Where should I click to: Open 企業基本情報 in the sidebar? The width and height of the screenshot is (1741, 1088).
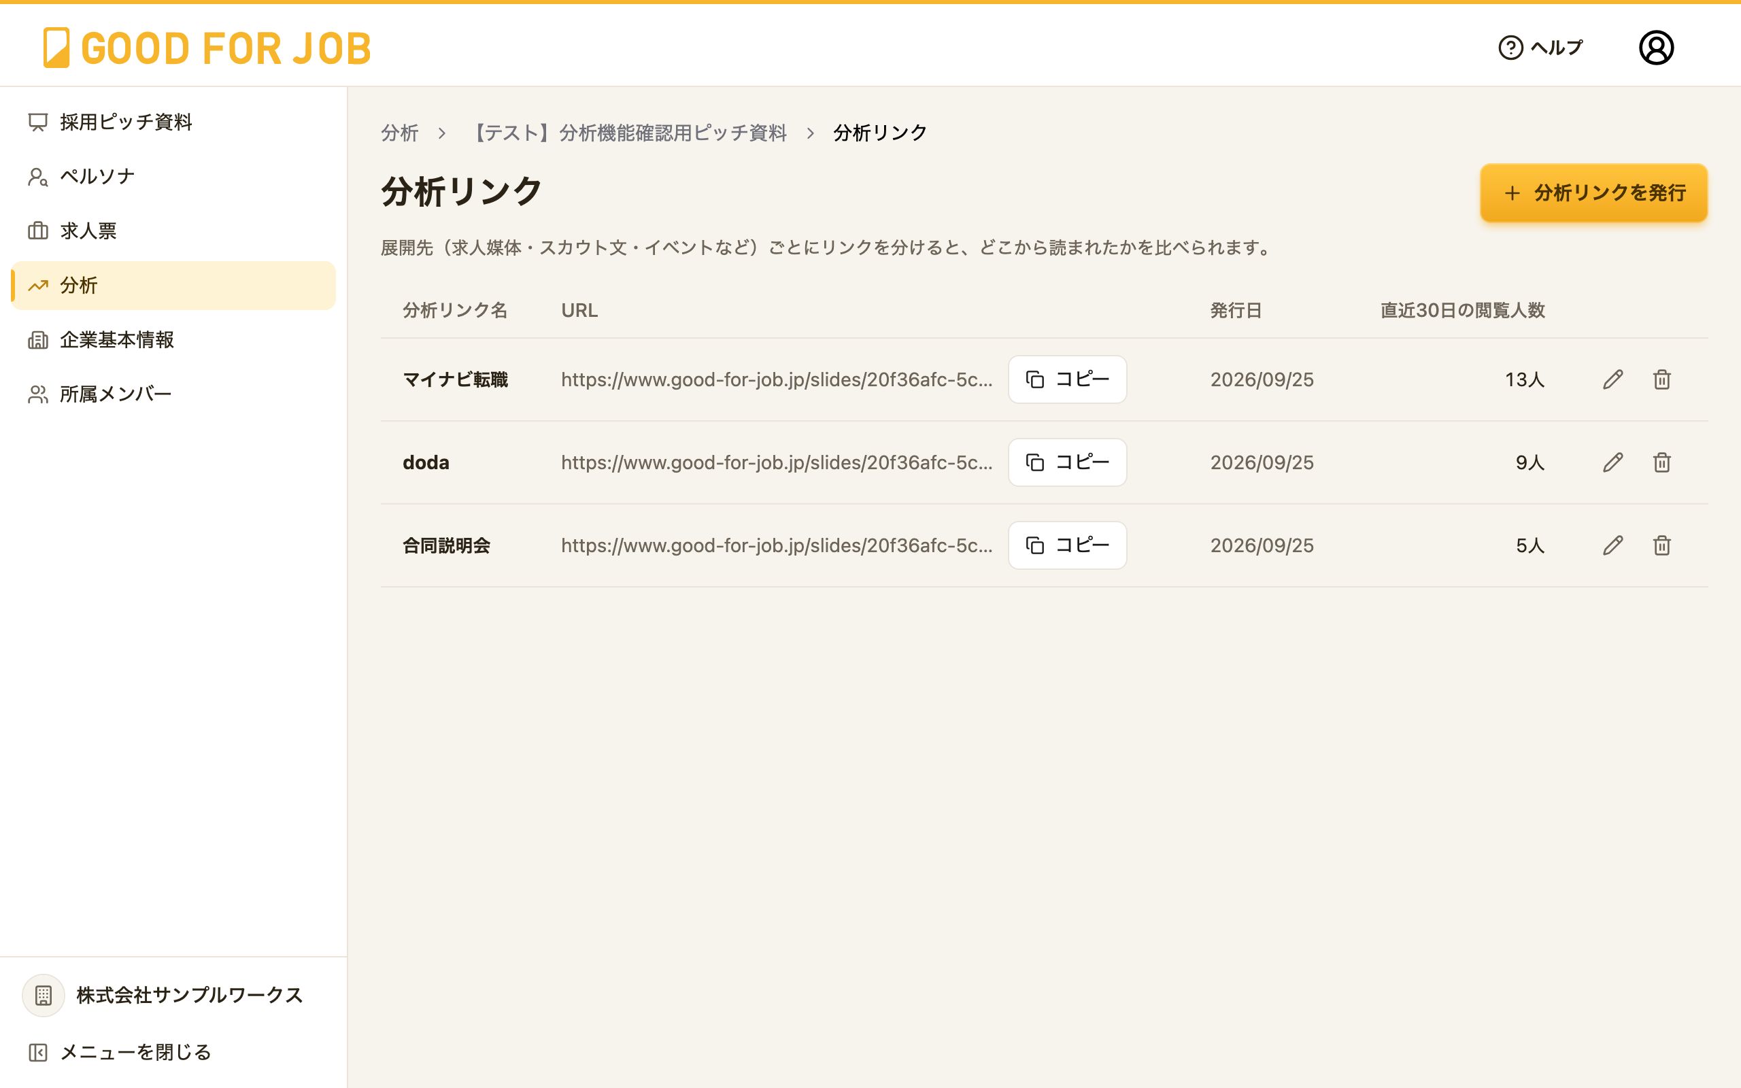[173, 339]
